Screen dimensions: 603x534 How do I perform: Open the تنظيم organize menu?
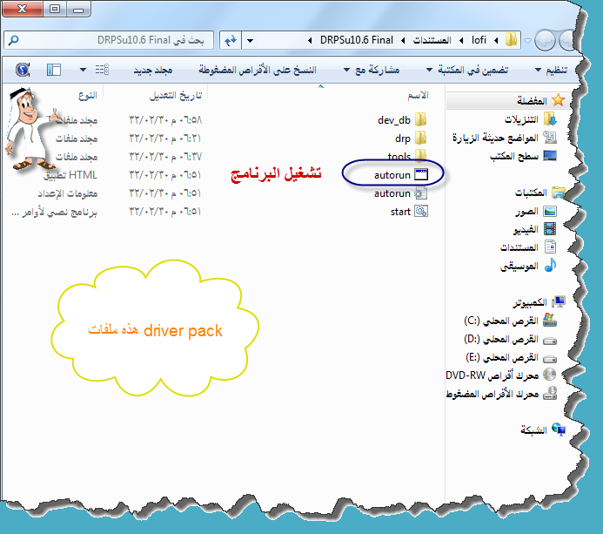tap(551, 70)
